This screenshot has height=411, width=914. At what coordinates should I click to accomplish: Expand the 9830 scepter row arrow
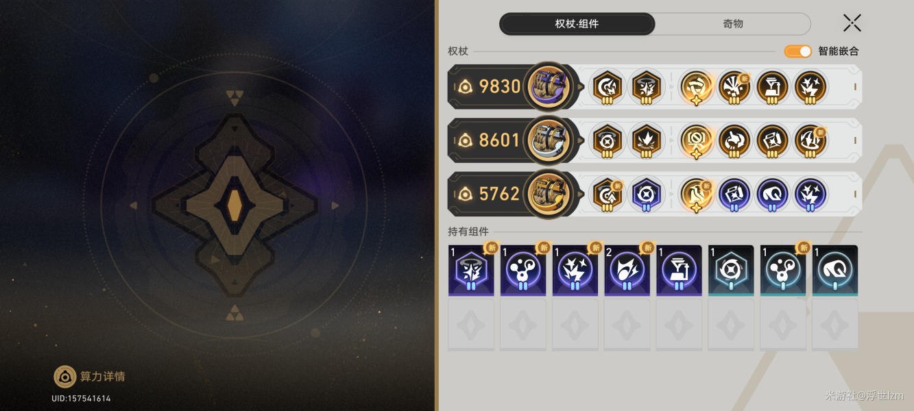click(x=581, y=87)
